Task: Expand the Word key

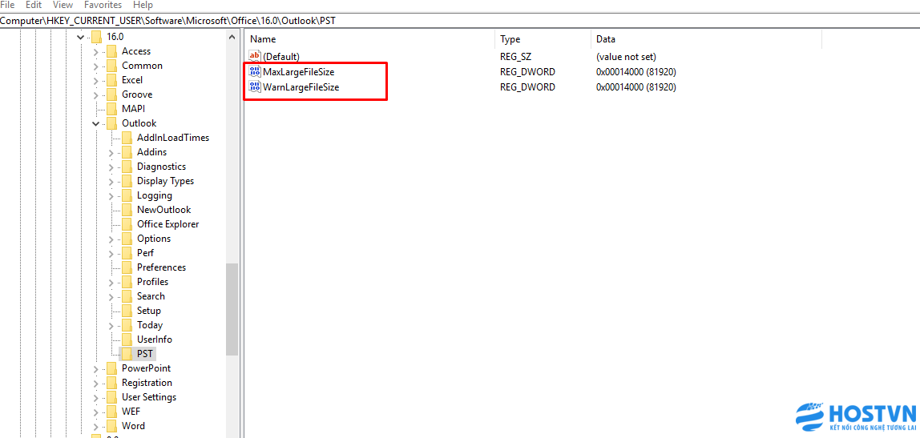Action: 95,426
